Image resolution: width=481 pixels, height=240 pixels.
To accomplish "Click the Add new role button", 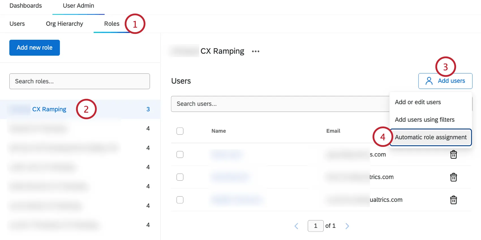I will (x=35, y=48).
